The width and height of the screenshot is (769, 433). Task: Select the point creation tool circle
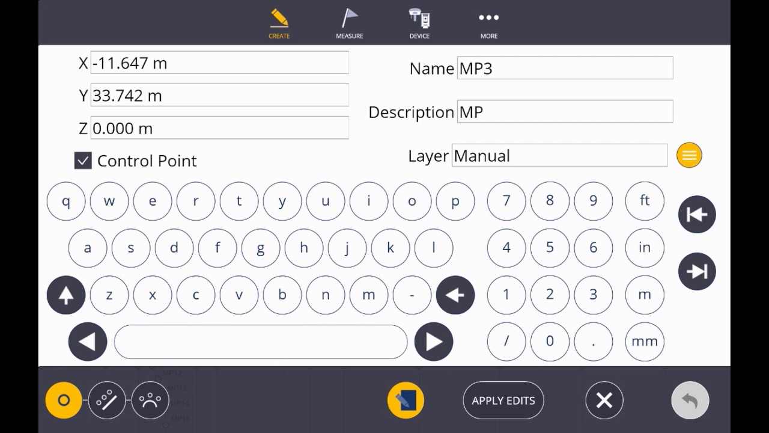[x=64, y=401]
